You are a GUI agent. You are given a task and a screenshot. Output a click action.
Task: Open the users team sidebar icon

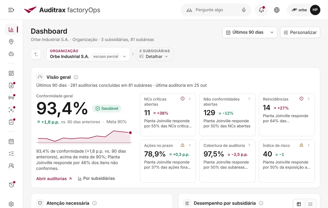click(x=11, y=166)
